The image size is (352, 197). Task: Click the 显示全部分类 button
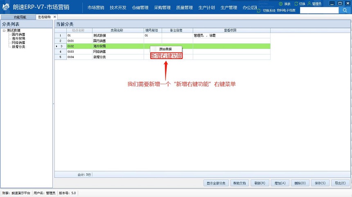[x=216, y=183]
